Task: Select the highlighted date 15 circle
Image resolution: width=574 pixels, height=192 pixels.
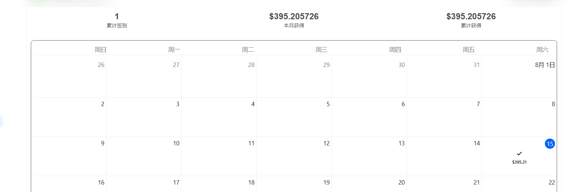Action: tap(550, 144)
